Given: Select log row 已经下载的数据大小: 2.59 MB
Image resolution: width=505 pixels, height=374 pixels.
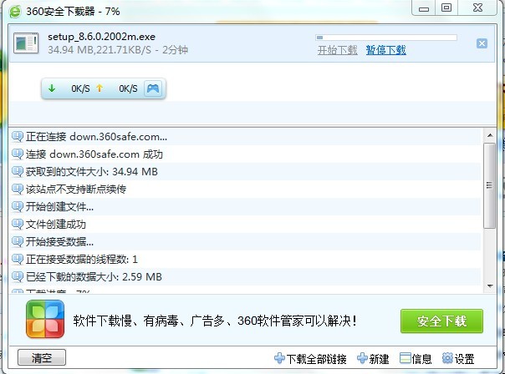Looking at the screenshot, I should [246, 276].
